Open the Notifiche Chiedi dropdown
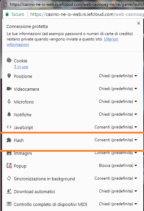 point(118,114)
